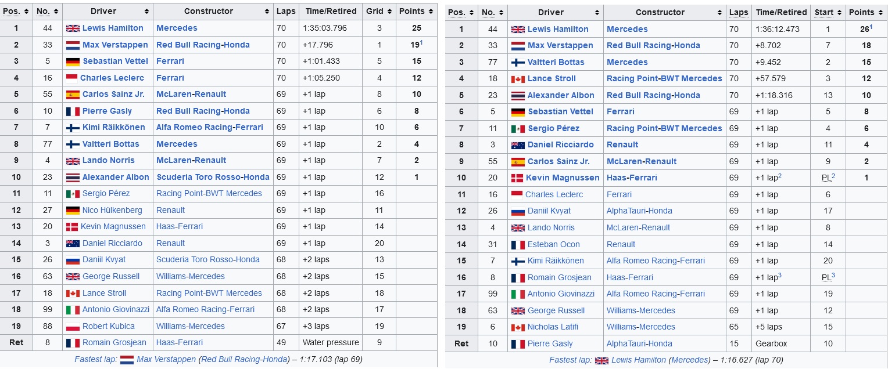Click 'Time/Retired' header in the left table
888x369 pixels.
pos(330,11)
